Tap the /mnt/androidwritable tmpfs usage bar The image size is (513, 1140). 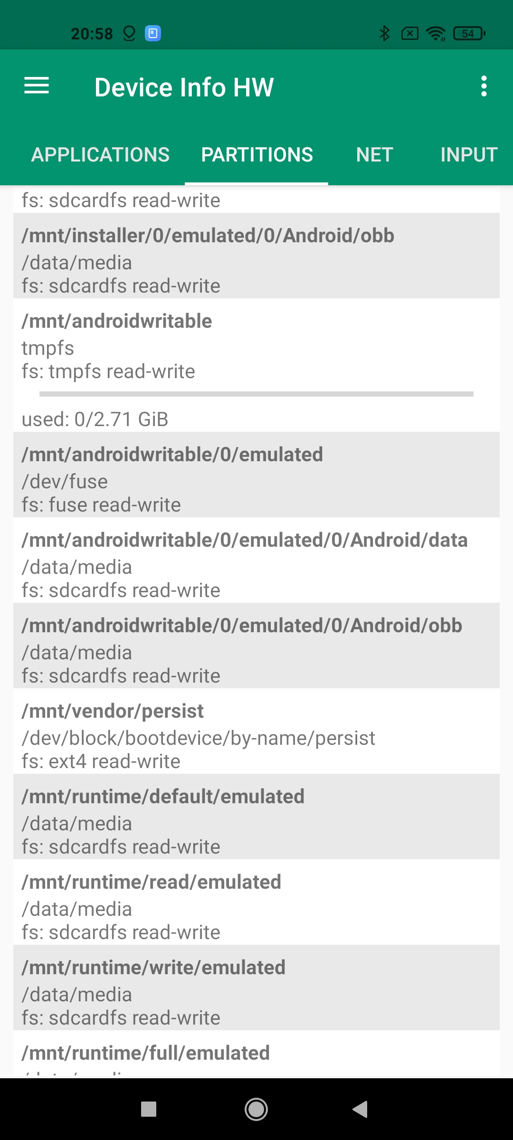point(256,394)
